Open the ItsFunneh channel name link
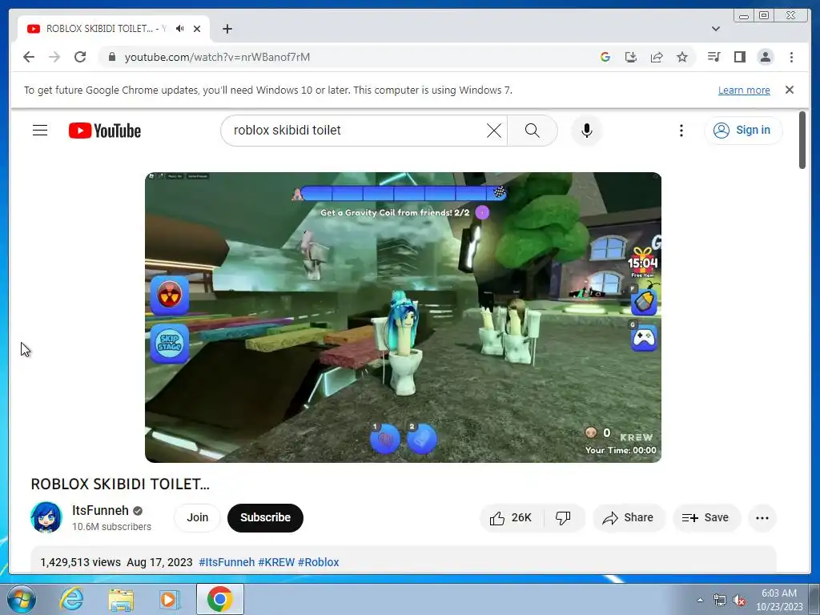 click(100, 510)
